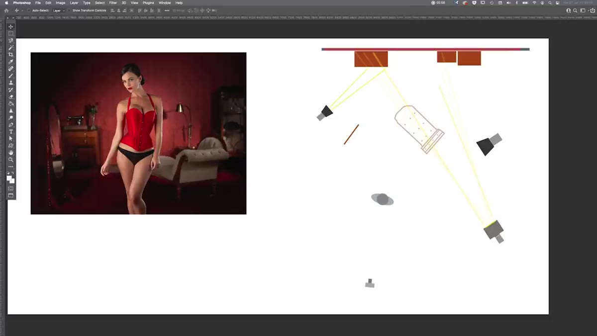
Task: Select the Magic Wand tool
Action: (x=11, y=47)
